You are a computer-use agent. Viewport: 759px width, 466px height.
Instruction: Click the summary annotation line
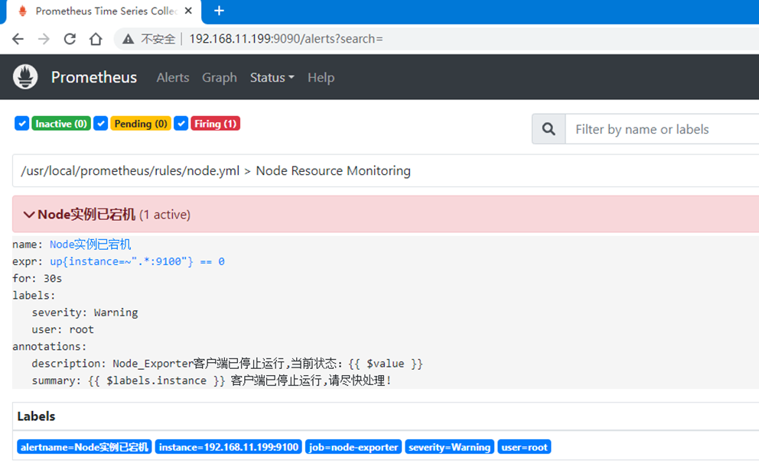coord(211,381)
